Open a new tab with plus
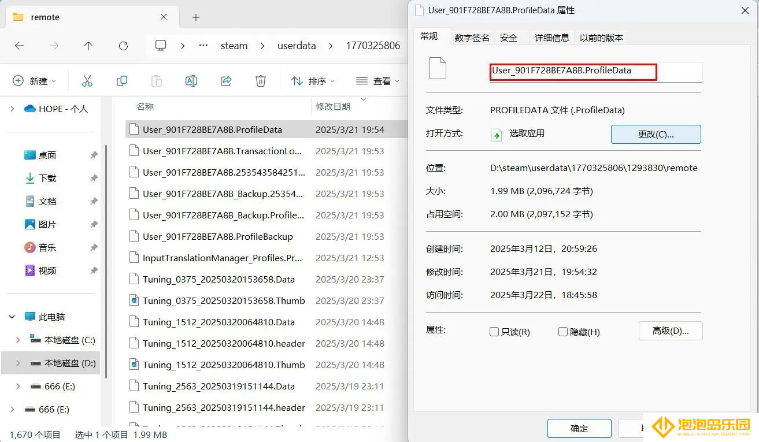The width and height of the screenshot is (759, 442). 196,17
